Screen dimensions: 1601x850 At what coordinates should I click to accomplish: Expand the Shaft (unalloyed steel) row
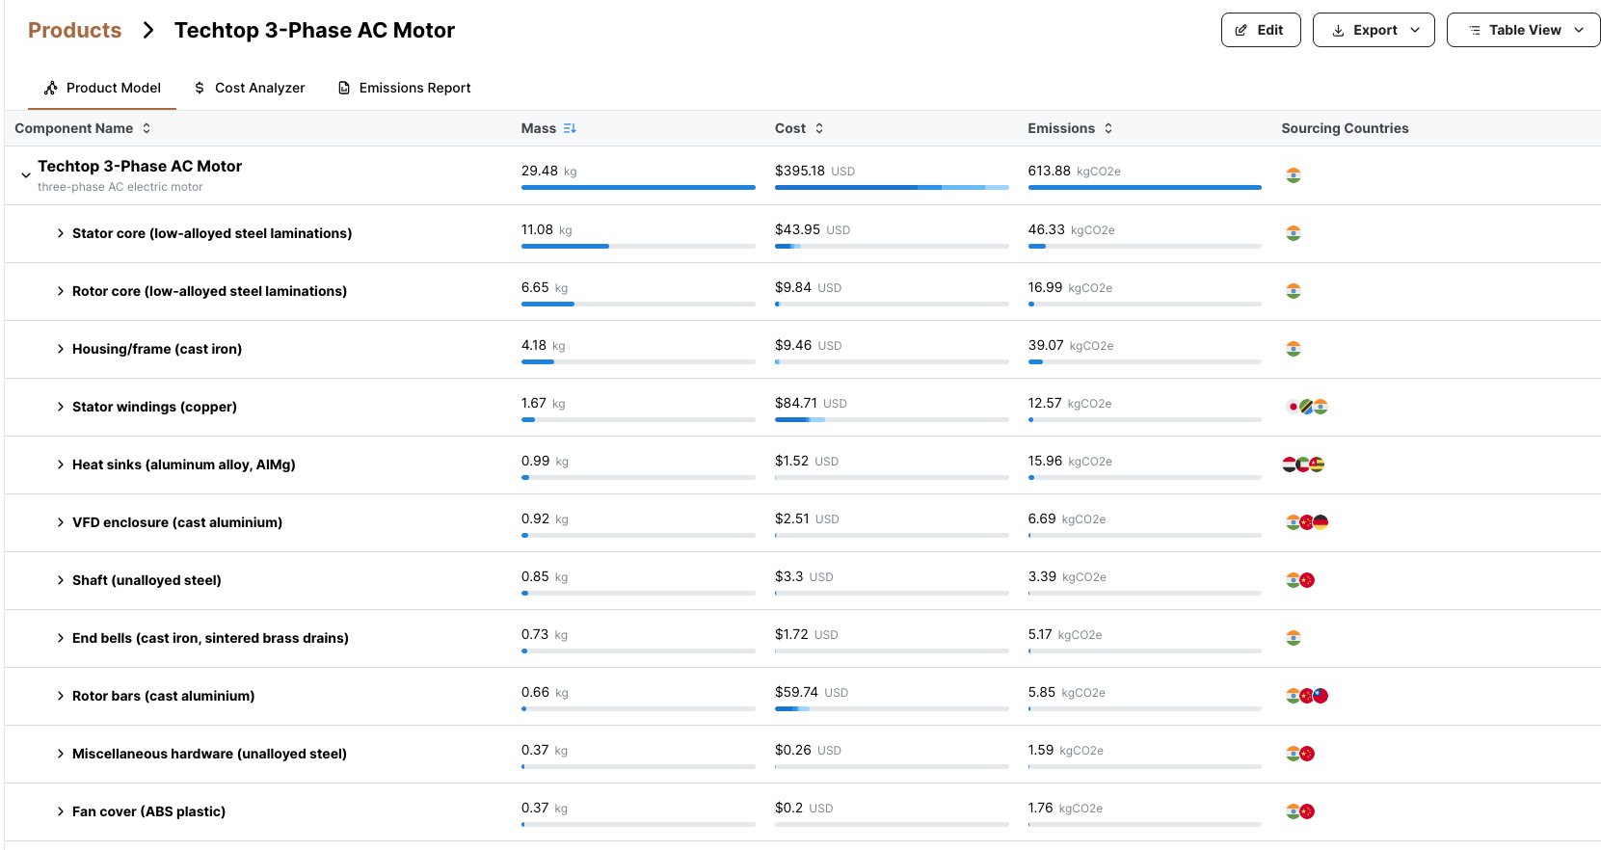[x=61, y=580]
